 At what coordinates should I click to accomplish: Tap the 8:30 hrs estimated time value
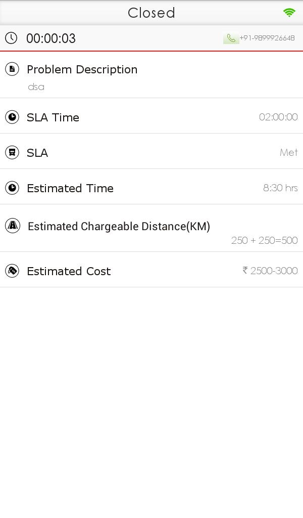coord(280,188)
